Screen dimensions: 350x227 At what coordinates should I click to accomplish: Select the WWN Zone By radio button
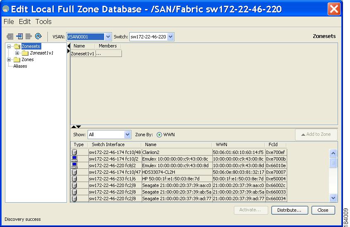159,135
